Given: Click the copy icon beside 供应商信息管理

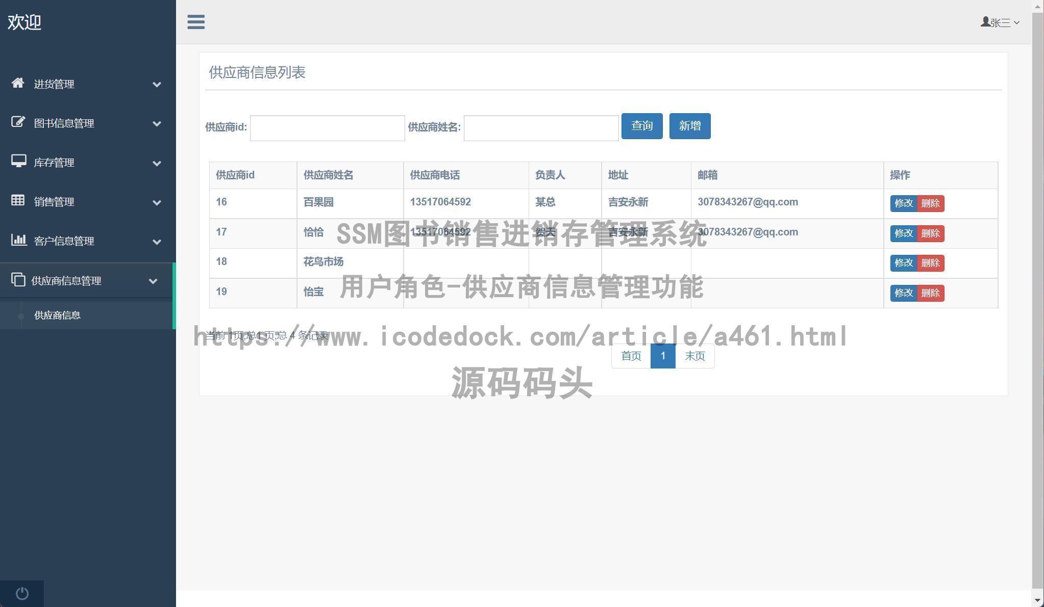Looking at the screenshot, I should 18,280.
